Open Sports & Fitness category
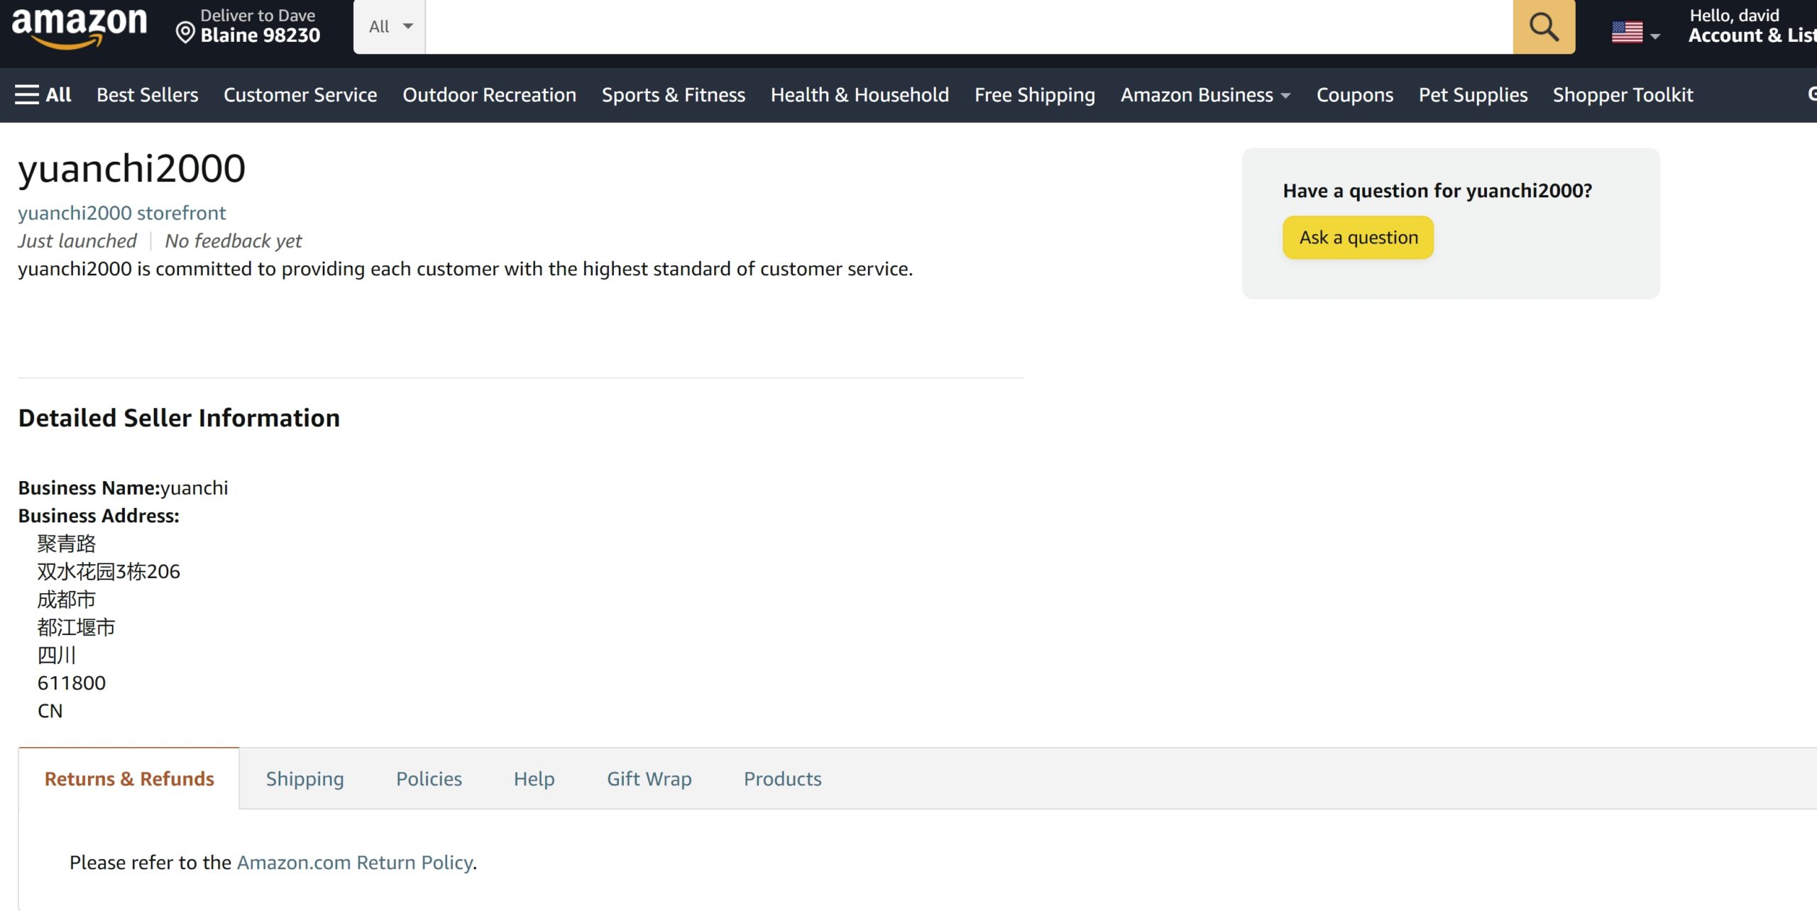 [674, 94]
